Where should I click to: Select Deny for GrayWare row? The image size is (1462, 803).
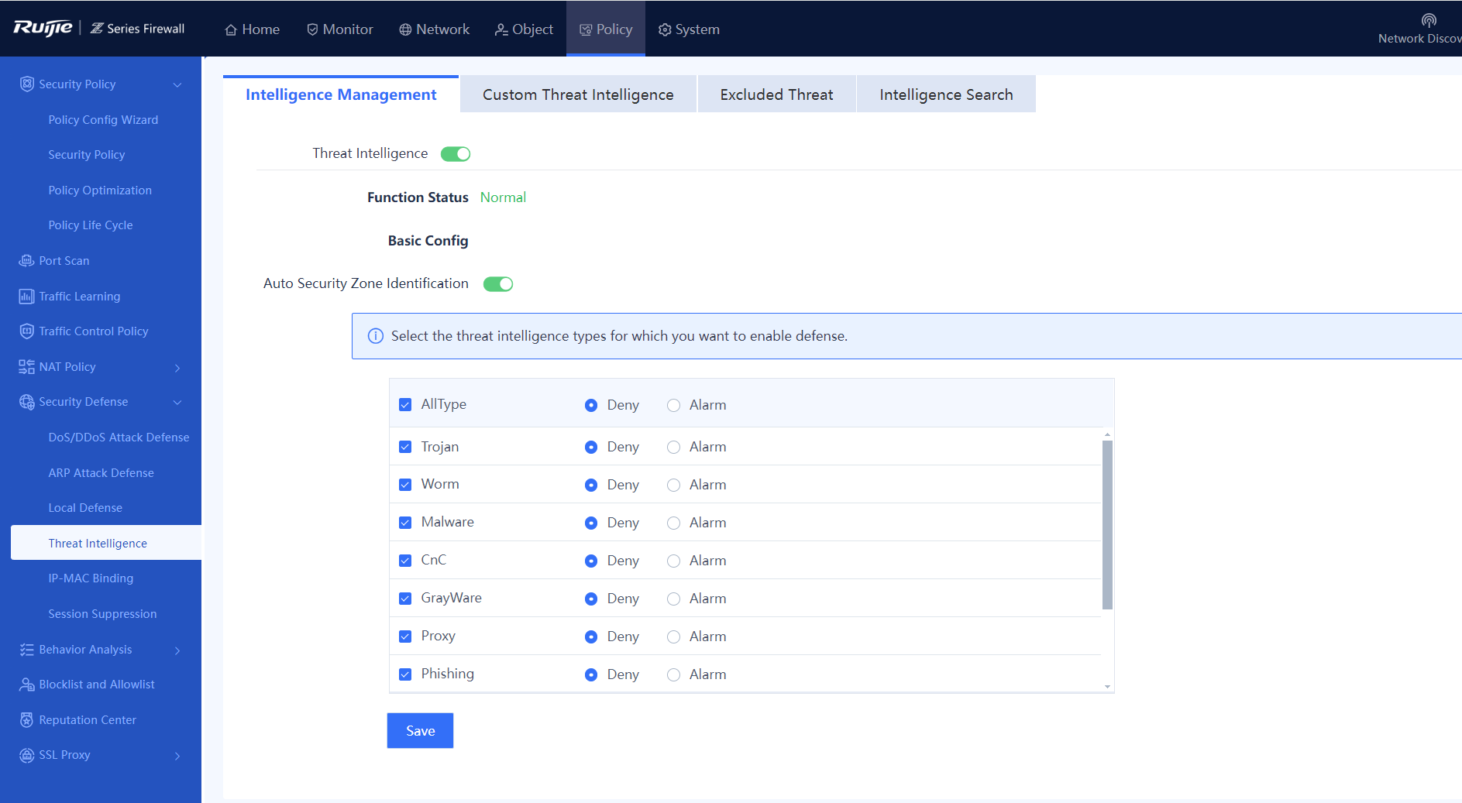click(x=591, y=599)
